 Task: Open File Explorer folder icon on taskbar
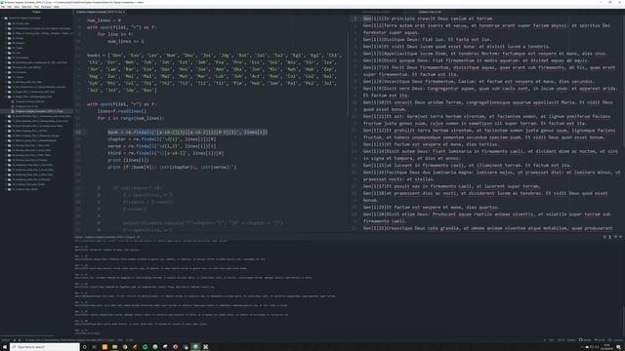pos(115,347)
